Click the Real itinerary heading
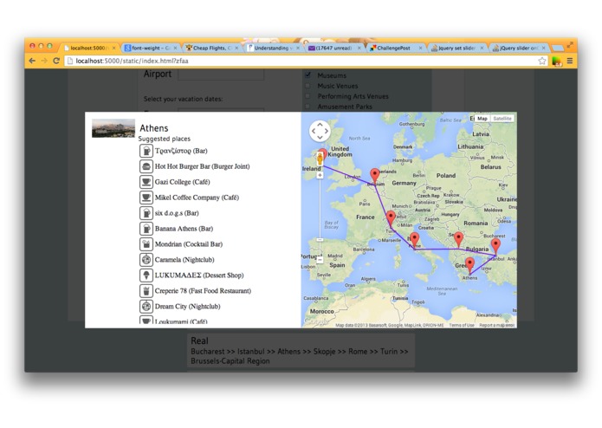Image resolution: width=602 pixels, height=428 pixels. pyautogui.click(x=199, y=340)
